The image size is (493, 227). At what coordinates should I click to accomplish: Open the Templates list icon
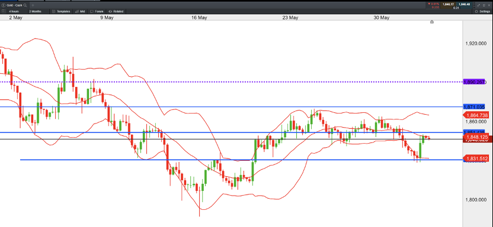(x=54, y=11)
